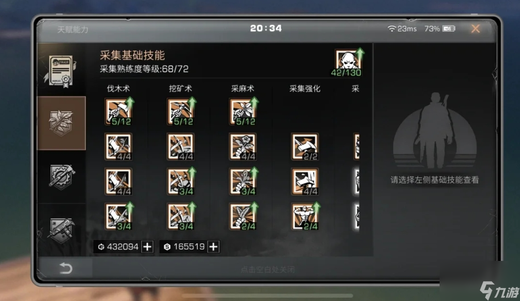Select the mining skill 4/4 icon
This screenshot has width=520, height=301.
tap(180, 147)
